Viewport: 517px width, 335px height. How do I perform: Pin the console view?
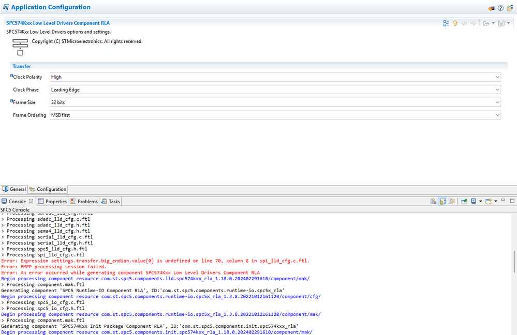pyautogui.click(x=464, y=201)
